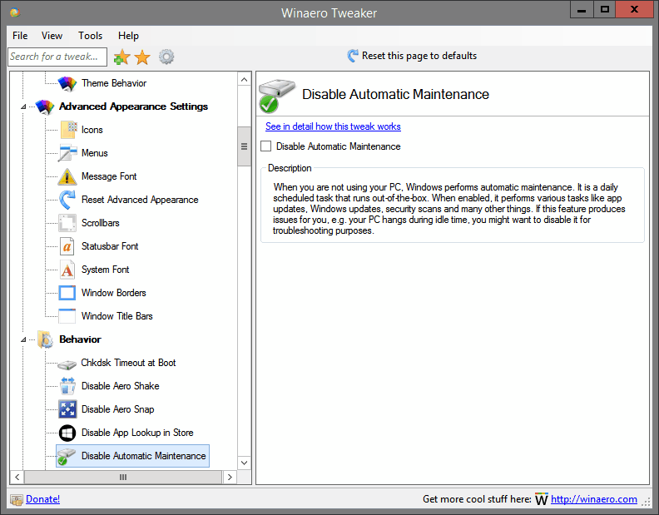The image size is (659, 515).
Task: Select Chkdsk Timeout at Boot label
Action: (128, 363)
